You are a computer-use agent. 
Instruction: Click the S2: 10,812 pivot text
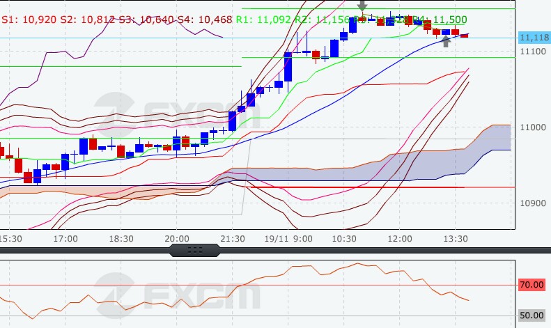point(88,19)
